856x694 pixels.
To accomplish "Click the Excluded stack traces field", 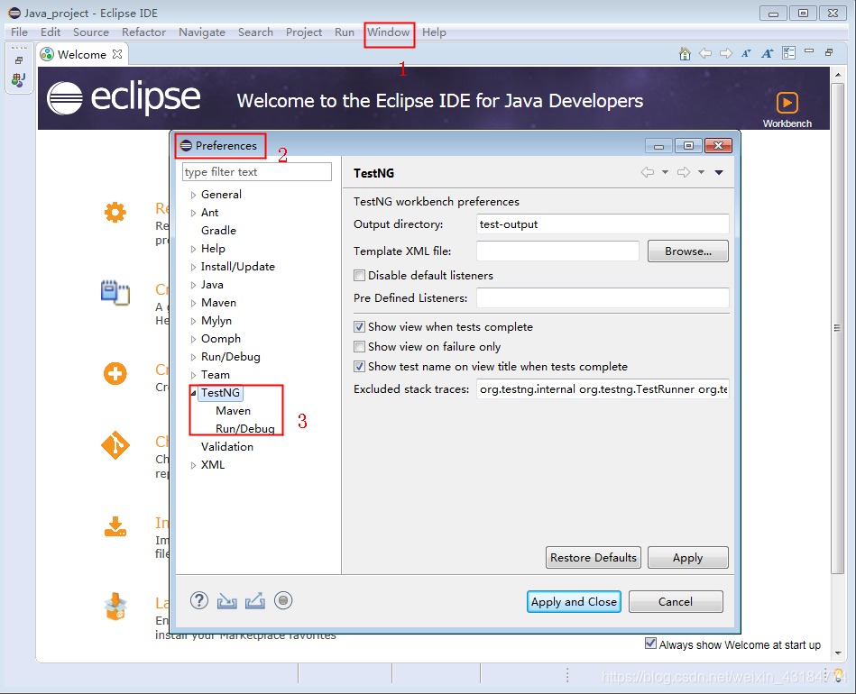I will 603,389.
